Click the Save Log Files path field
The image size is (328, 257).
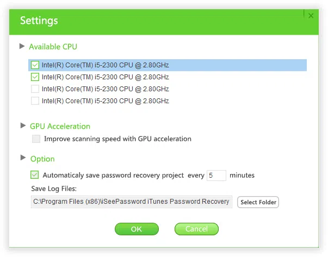point(131,202)
